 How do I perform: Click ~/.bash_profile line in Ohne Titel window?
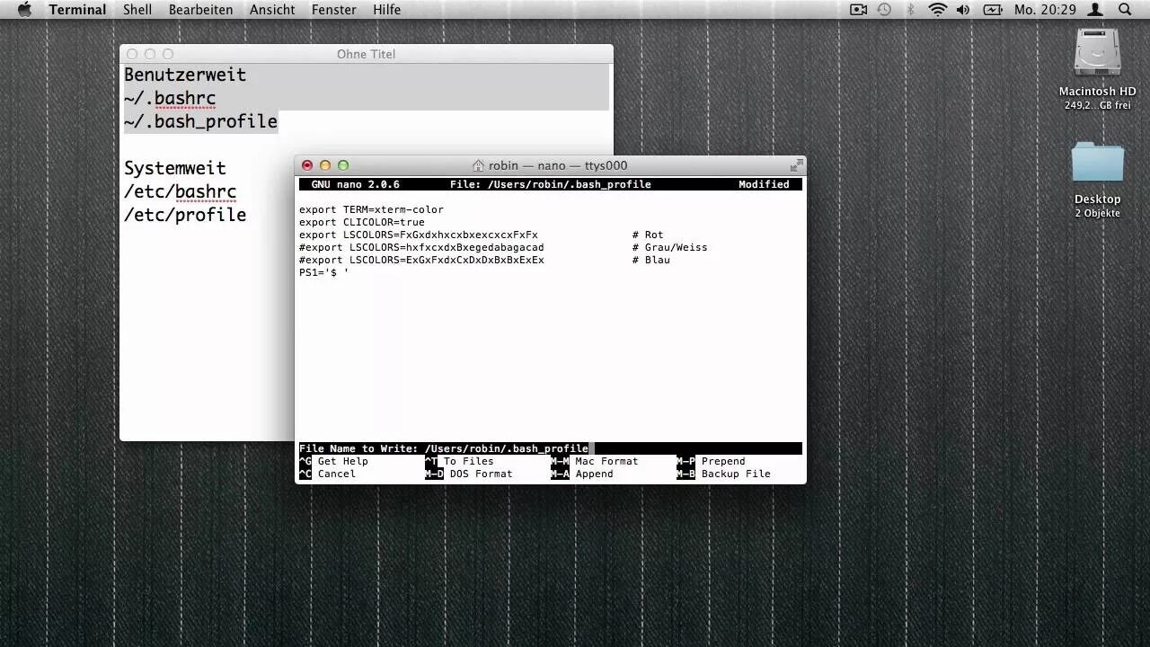200,121
